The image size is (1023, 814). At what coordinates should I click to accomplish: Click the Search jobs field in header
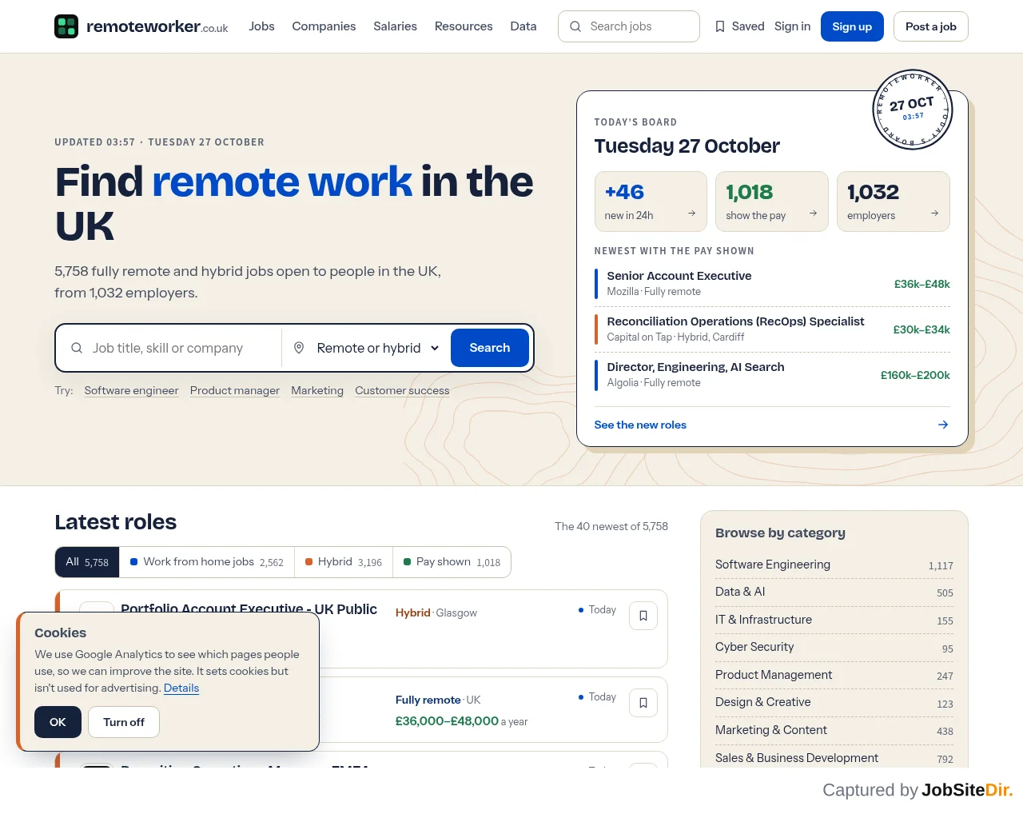click(x=629, y=26)
